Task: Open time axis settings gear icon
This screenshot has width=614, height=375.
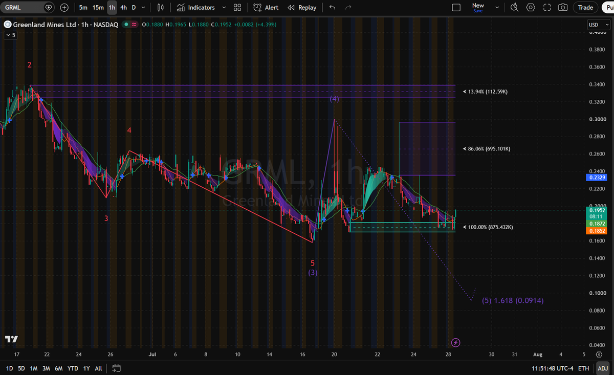Action: click(599, 354)
